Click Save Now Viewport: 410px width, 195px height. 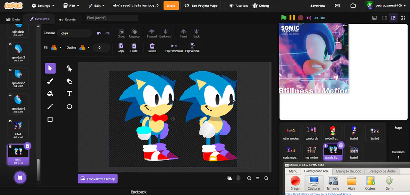pyautogui.click(x=318, y=5)
